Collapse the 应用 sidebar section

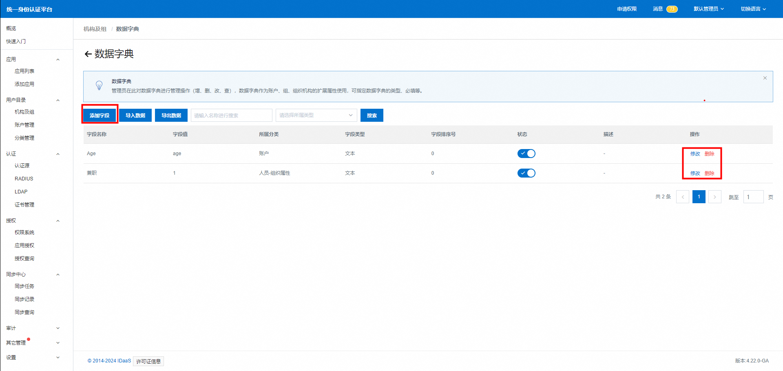point(58,59)
